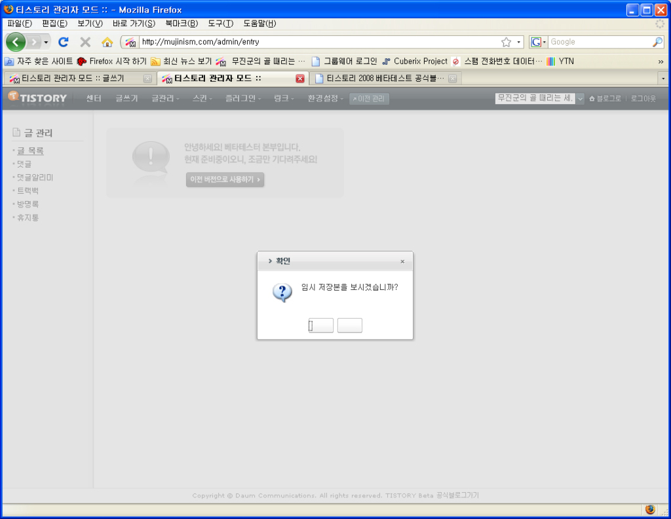Click the focused left dialog button
671x519 pixels.
pyautogui.click(x=321, y=325)
